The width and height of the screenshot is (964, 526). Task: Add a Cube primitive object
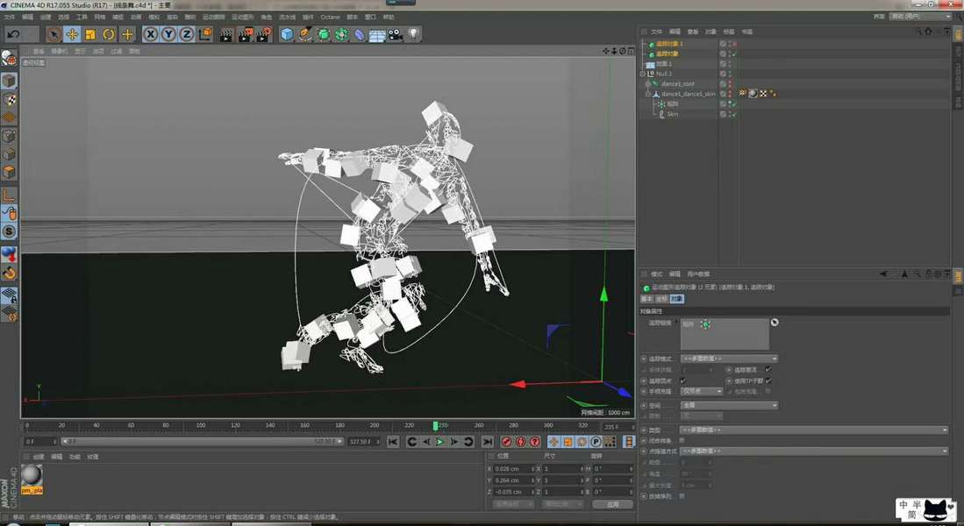coord(287,34)
